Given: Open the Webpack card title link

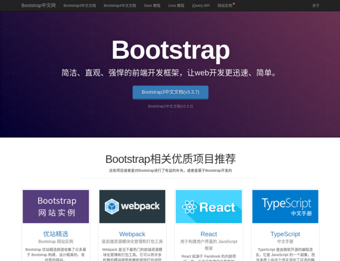Looking at the screenshot, I should click(x=132, y=234).
